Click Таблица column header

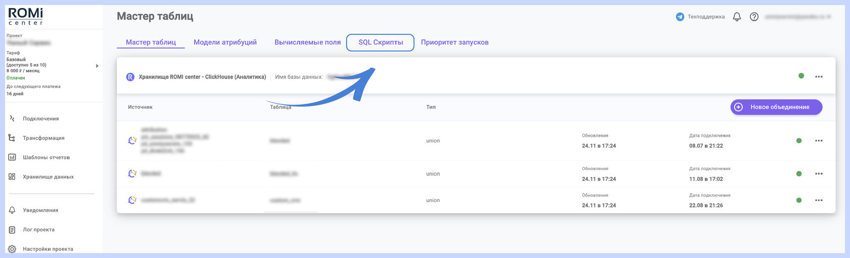coord(280,107)
